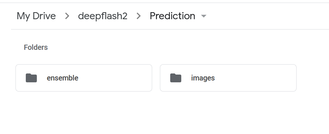Click empty gap between ensemble and images cards
The width and height of the screenshot is (329, 134).
pyautogui.click(x=156, y=78)
